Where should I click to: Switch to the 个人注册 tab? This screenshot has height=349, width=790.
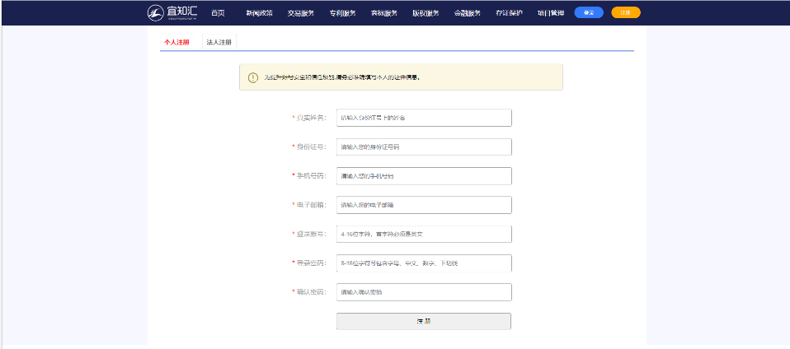[176, 41]
